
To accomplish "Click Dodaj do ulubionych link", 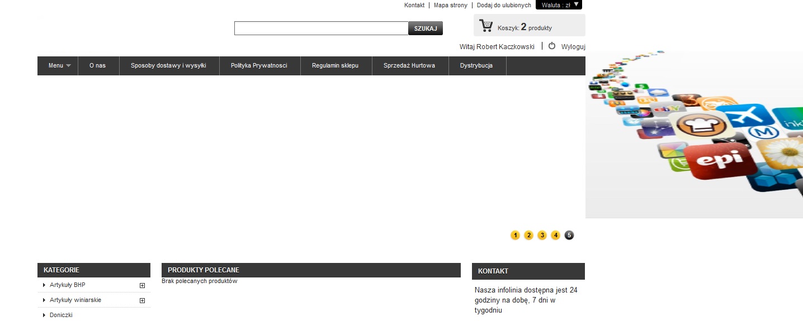I will pos(504,5).
